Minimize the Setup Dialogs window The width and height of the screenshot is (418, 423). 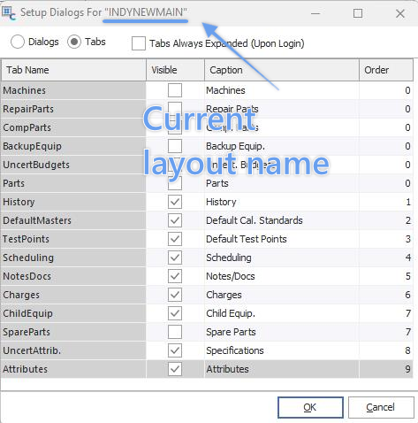pyautogui.click(x=315, y=13)
